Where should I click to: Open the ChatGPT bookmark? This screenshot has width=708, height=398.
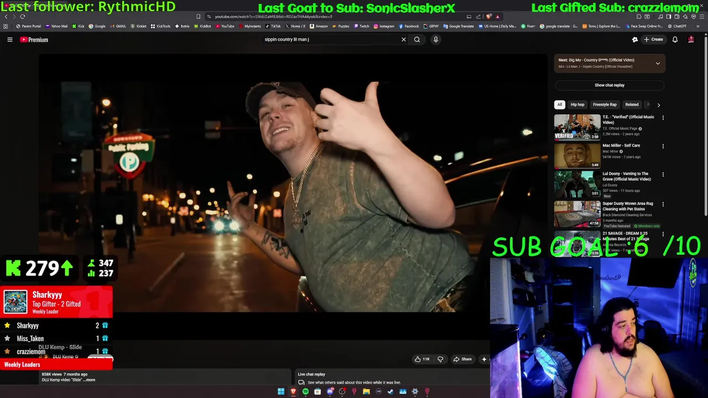[x=676, y=26]
